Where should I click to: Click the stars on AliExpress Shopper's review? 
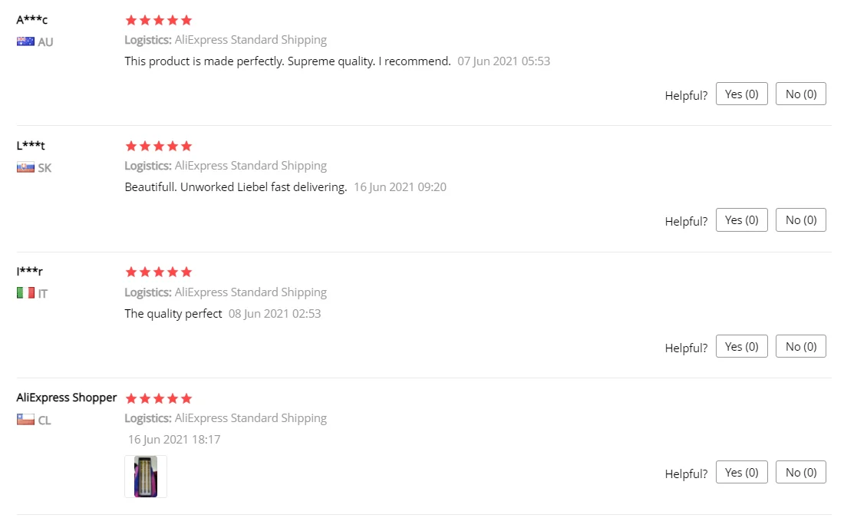158,398
